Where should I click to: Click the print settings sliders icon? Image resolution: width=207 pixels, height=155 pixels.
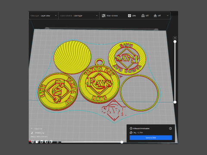point(103,15)
